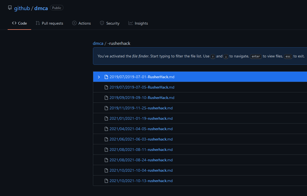The image size is (307, 196).
Task: Click the repository book icon beside github
Action: tap(10, 8)
